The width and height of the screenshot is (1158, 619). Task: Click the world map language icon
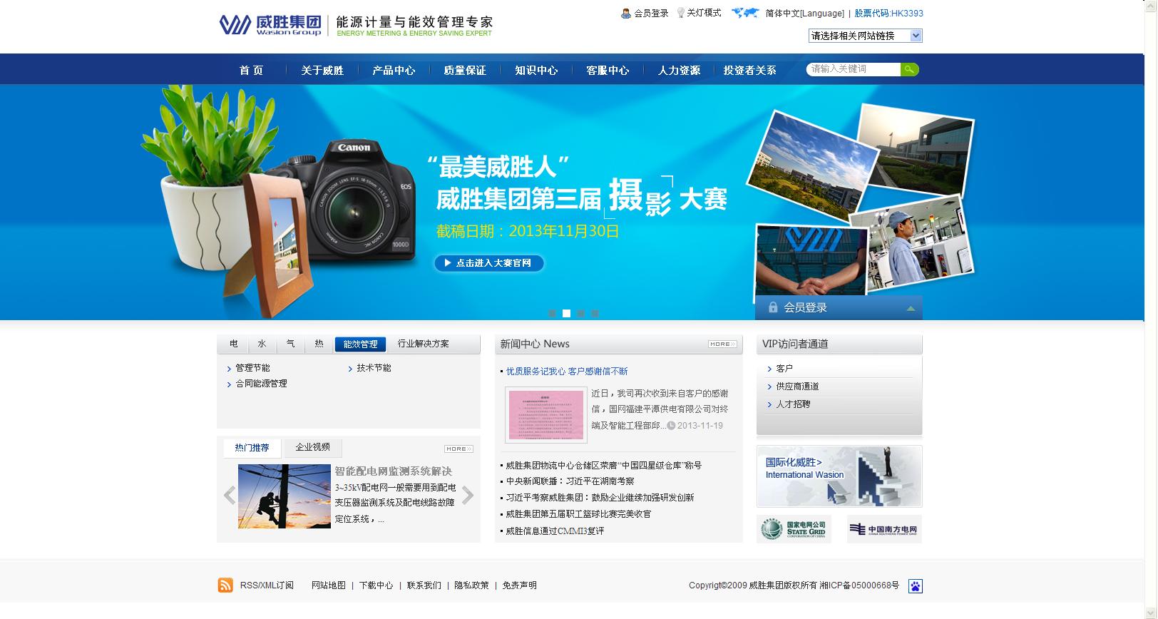pyautogui.click(x=745, y=13)
